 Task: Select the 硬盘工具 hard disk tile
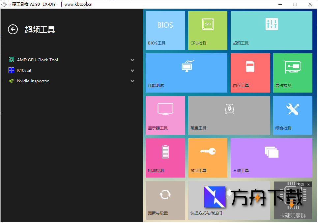229,115
